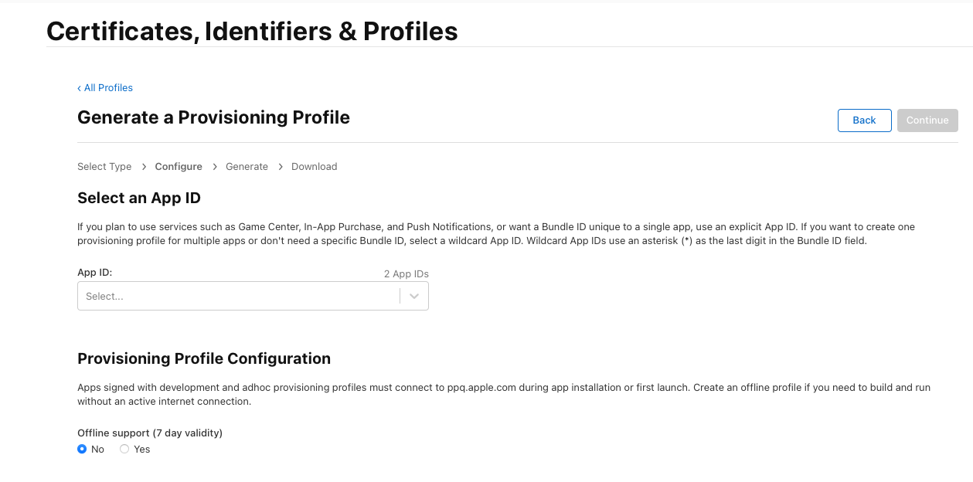This screenshot has width=973, height=482.
Task: Click the Provisioning Profile Configuration heading
Action: (204, 359)
